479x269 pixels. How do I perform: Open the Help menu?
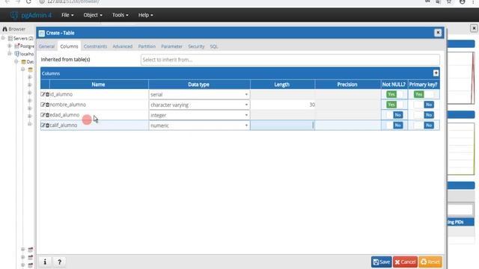pyautogui.click(x=145, y=15)
